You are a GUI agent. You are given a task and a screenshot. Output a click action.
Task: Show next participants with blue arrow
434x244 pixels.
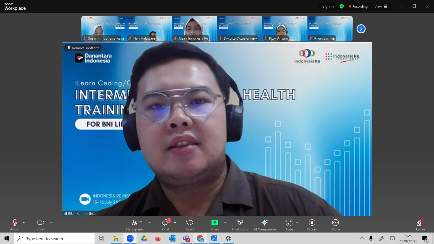point(361,29)
